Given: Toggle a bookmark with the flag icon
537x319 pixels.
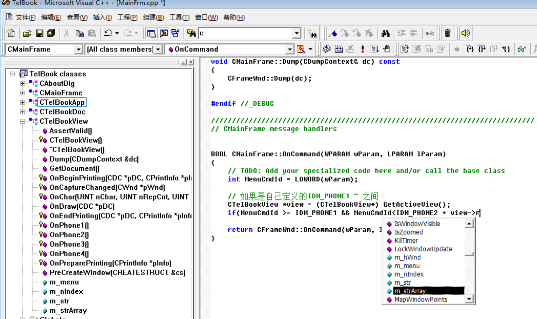Looking at the screenshot, I should coord(333,33).
